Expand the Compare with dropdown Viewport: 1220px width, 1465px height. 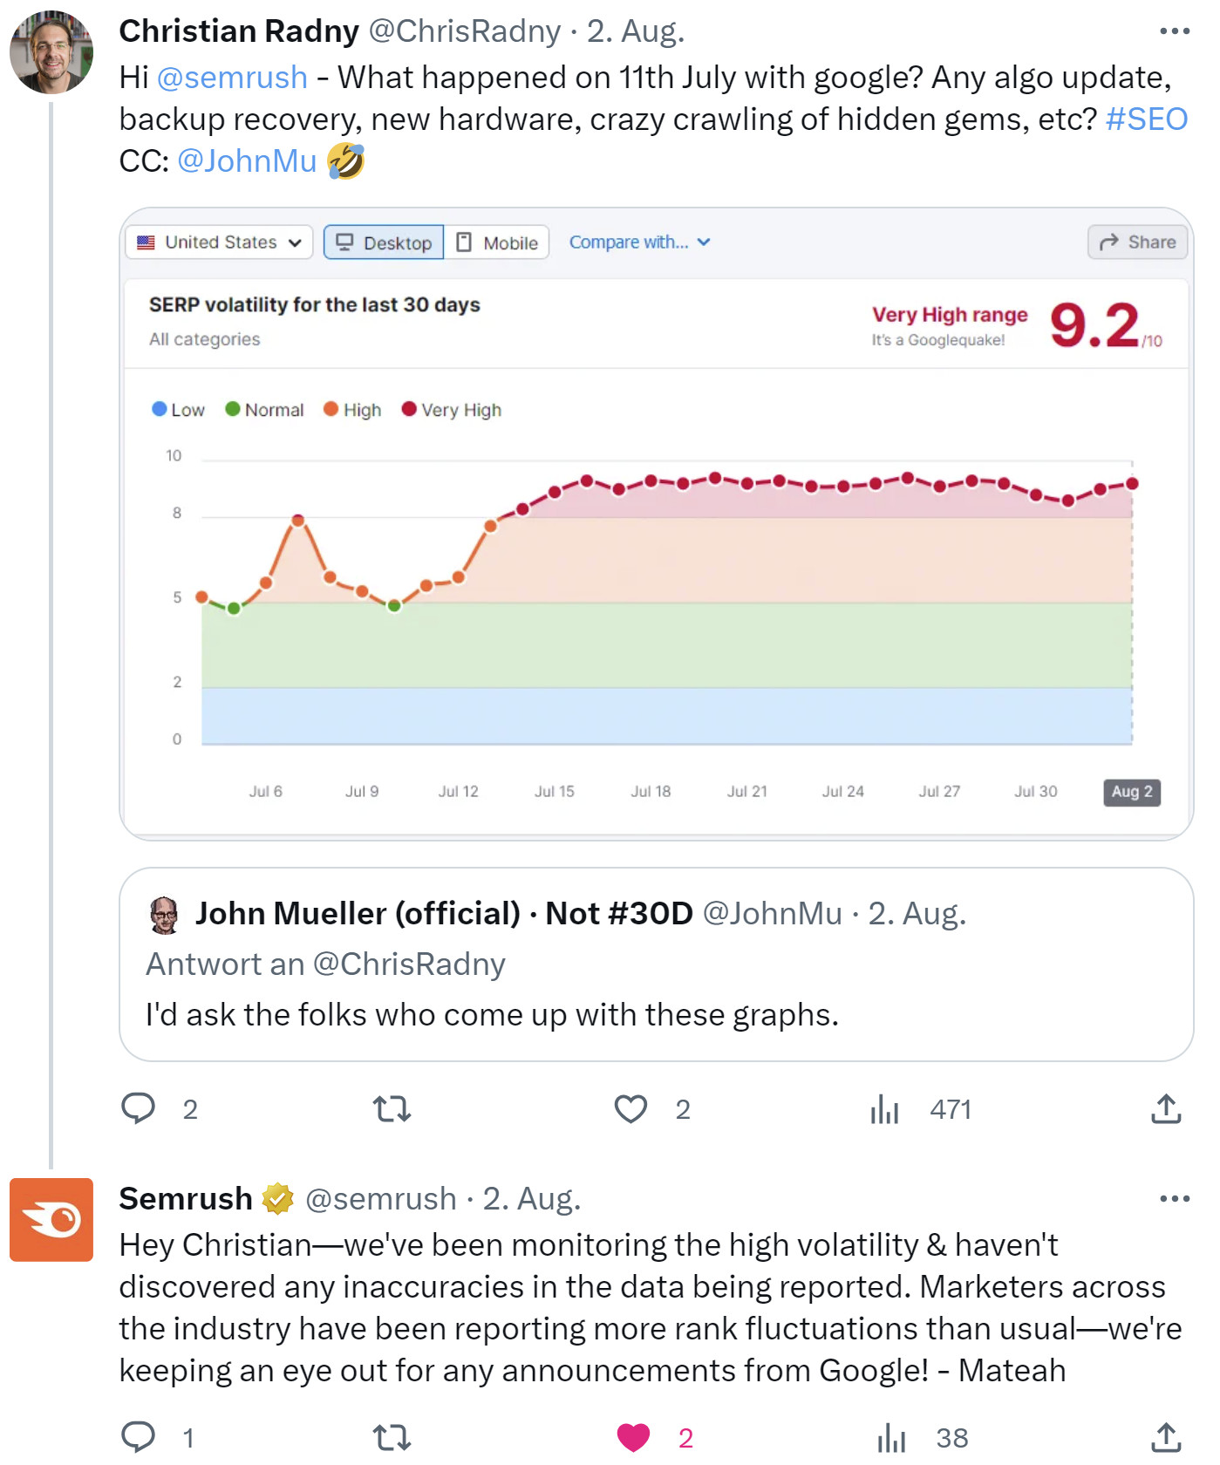[641, 242]
